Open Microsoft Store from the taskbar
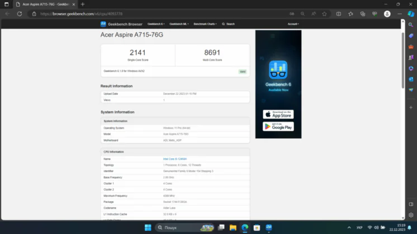Screen dimensions: 417x234 257,227
